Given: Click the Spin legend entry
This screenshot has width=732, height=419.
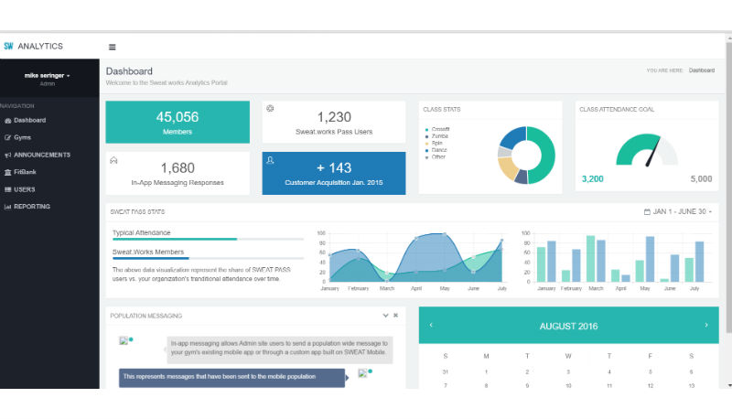Looking at the screenshot, I should point(434,144).
